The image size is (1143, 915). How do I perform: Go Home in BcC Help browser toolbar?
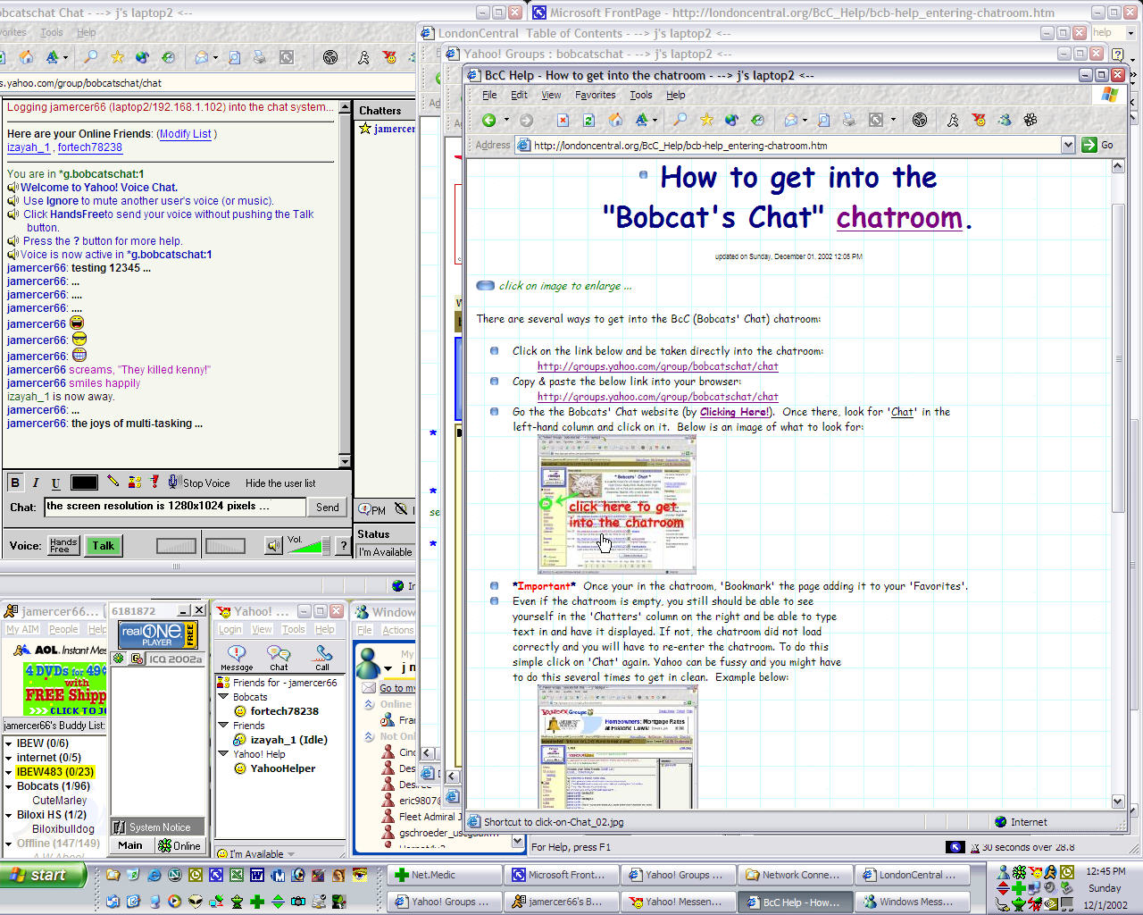tap(615, 120)
